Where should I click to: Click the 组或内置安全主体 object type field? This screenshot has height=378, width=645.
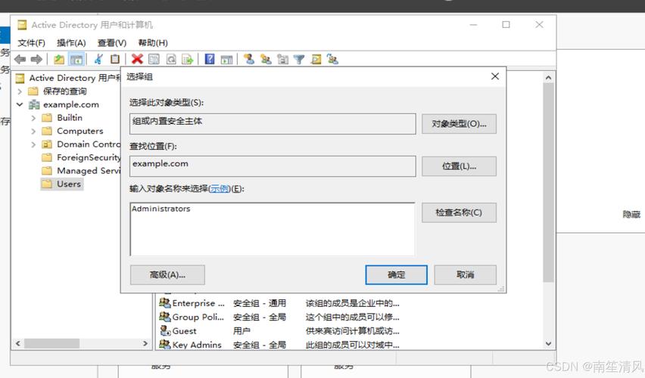pyautogui.click(x=273, y=124)
